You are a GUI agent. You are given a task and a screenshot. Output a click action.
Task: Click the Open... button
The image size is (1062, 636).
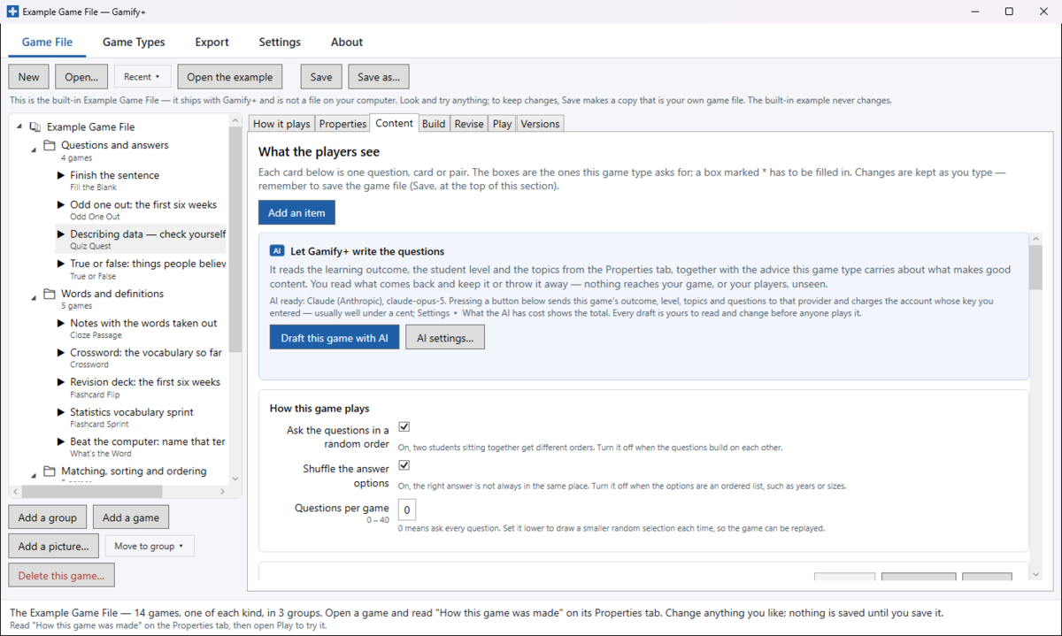click(x=81, y=77)
